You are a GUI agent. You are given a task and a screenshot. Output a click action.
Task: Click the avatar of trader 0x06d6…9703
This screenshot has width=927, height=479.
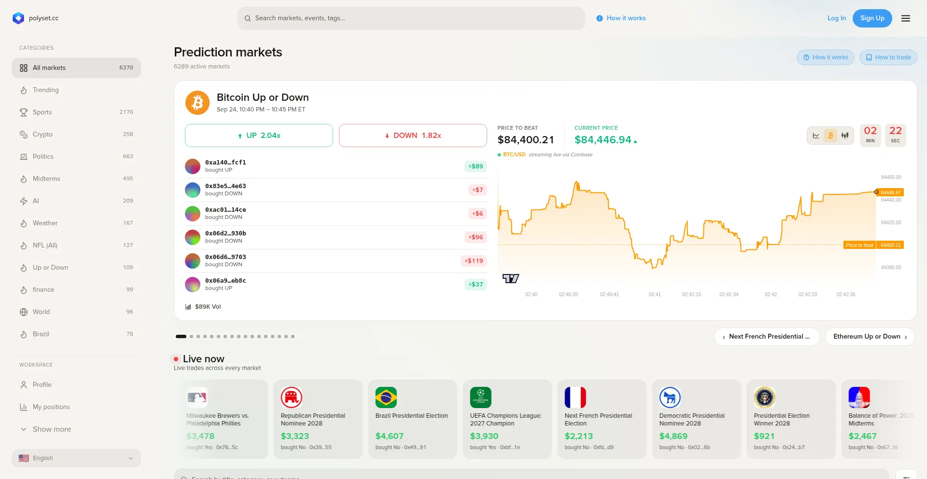pyautogui.click(x=193, y=261)
